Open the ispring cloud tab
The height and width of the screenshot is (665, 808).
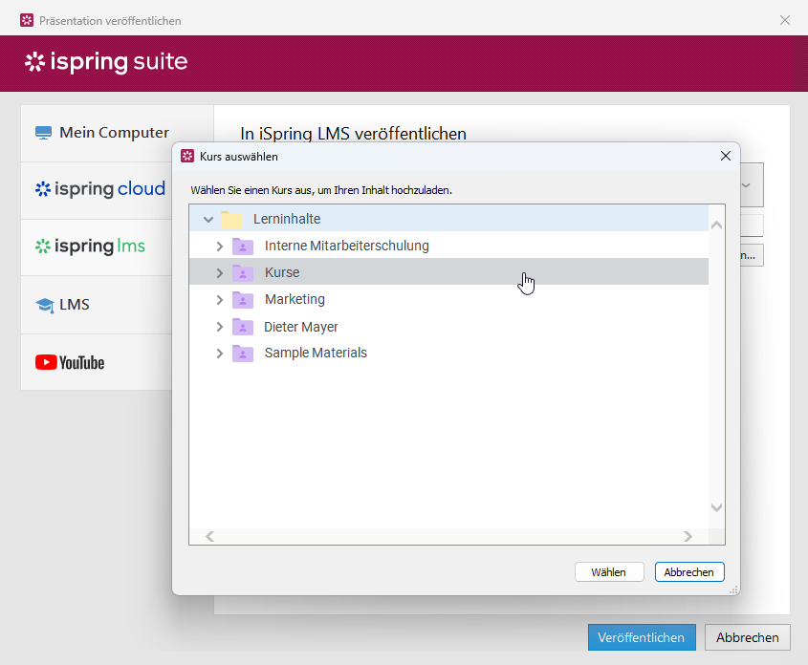97,190
